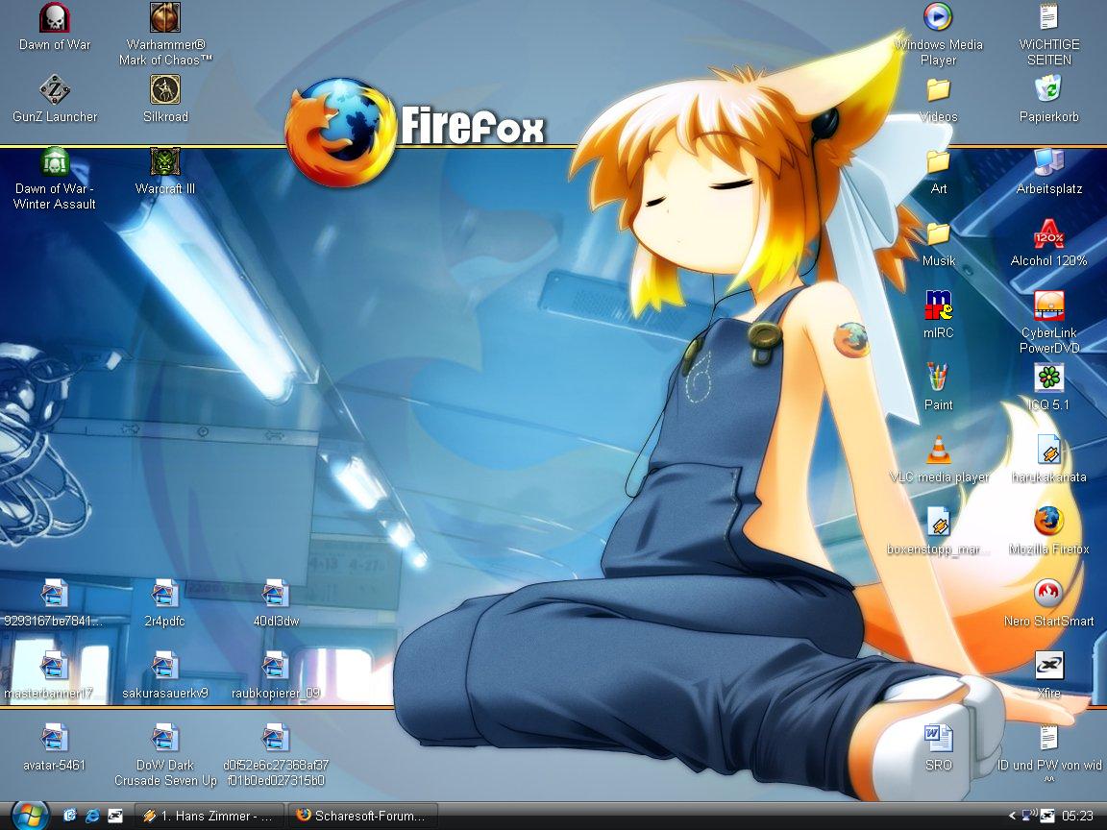Switch to Hans Zimmer taskbar window
This screenshot has width=1107, height=830.
[x=208, y=816]
